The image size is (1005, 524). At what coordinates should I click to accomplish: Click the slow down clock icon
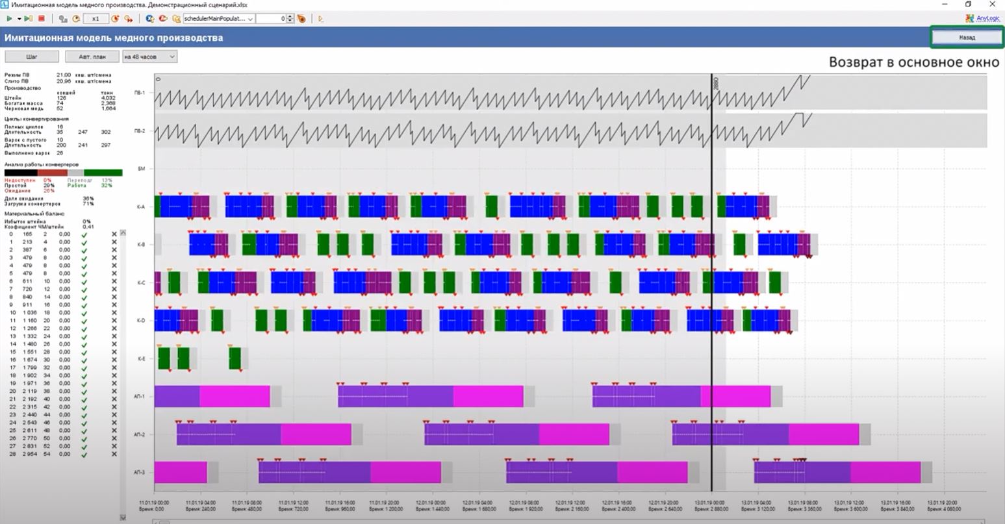(75, 19)
